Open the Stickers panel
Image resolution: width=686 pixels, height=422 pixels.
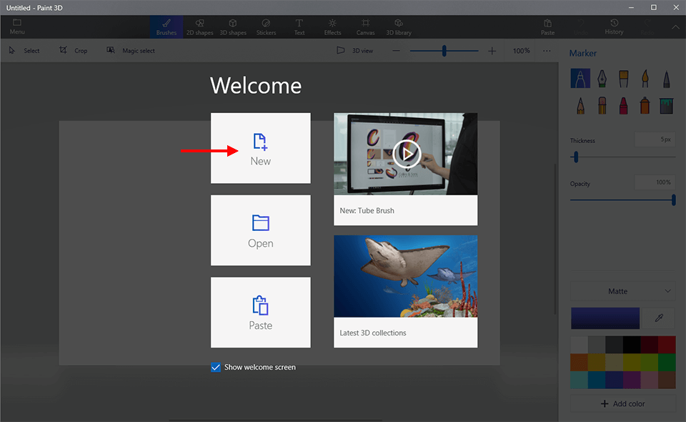(x=266, y=26)
